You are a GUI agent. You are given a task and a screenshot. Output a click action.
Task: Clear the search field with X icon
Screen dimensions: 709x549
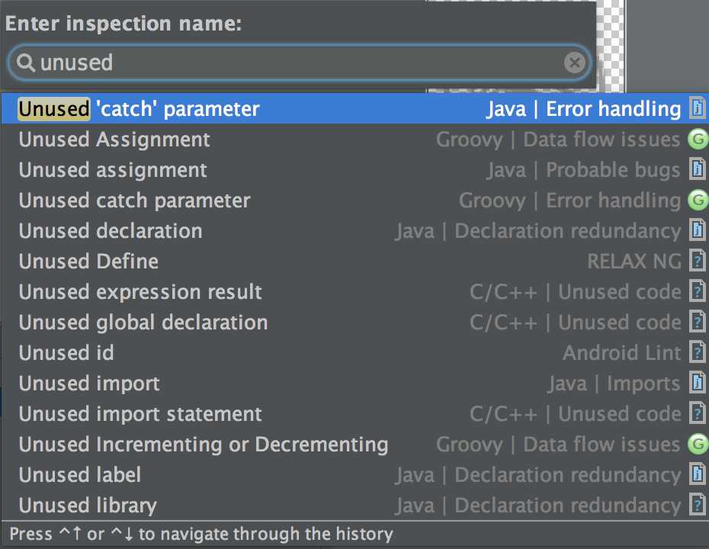[x=575, y=63]
